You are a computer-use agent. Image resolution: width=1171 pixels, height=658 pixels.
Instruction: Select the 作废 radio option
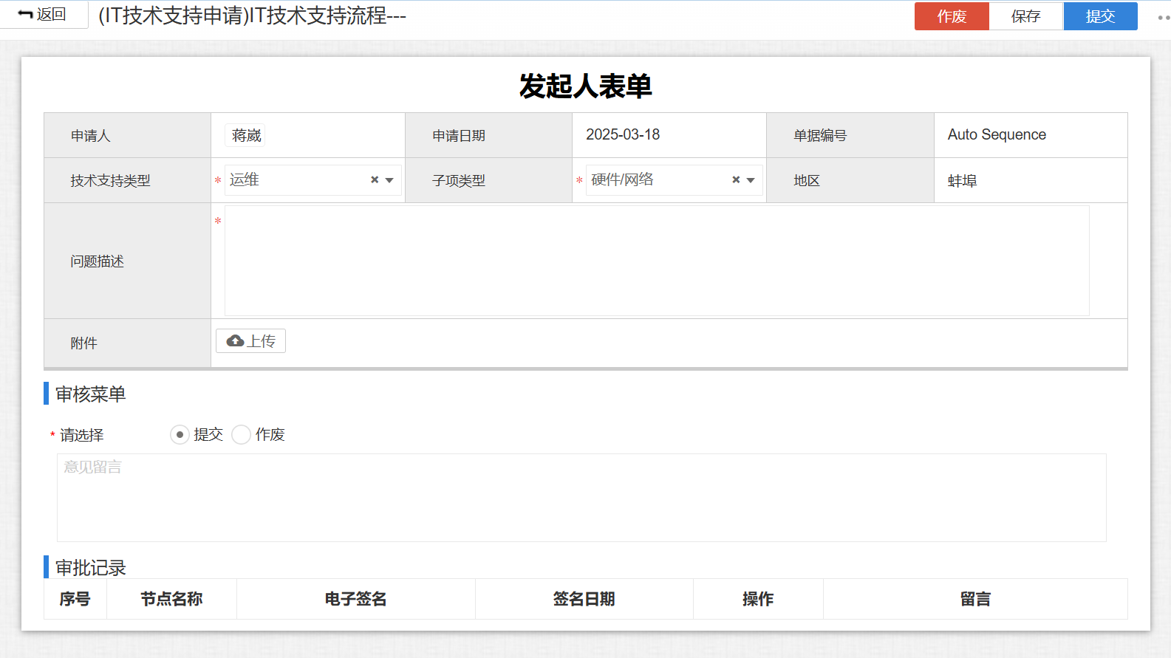(242, 435)
